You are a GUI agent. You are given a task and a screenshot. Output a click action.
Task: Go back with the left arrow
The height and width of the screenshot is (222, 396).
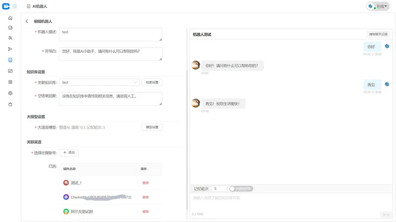pos(27,21)
